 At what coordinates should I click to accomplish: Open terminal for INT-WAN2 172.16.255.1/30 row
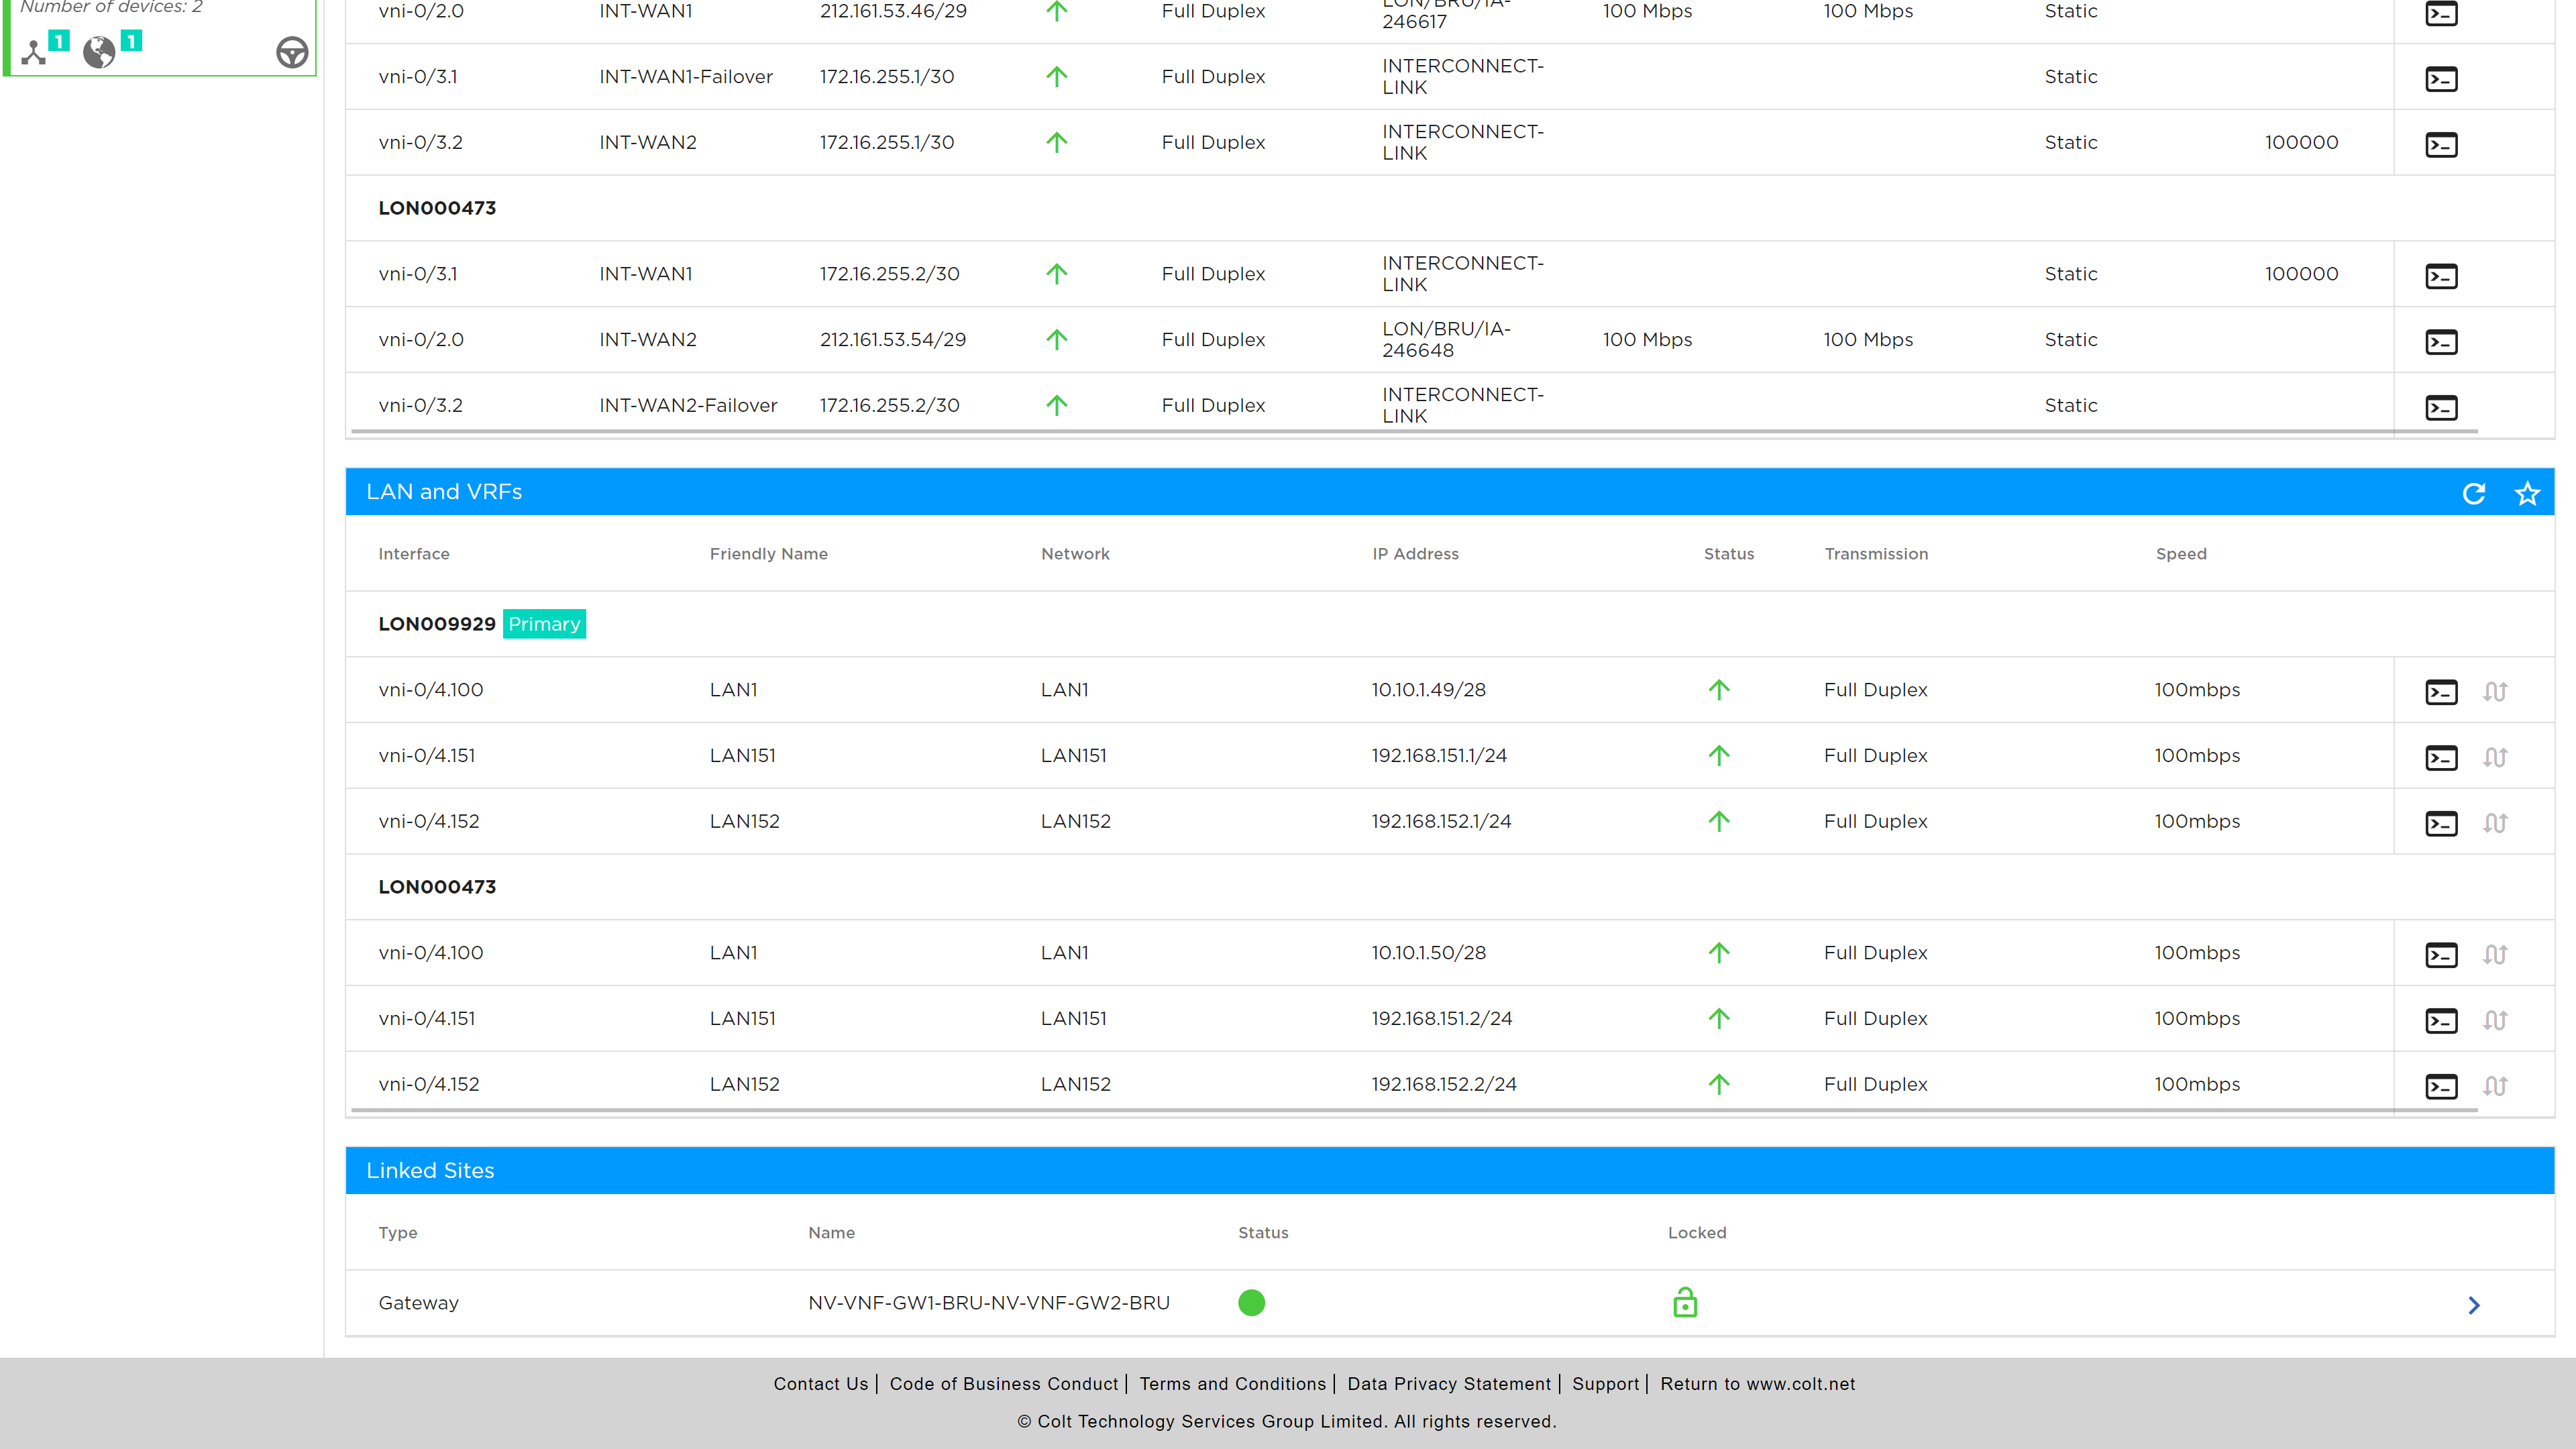coord(2441,145)
